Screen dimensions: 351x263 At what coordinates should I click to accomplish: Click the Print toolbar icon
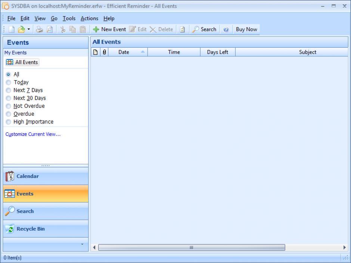click(x=40, y=29)
